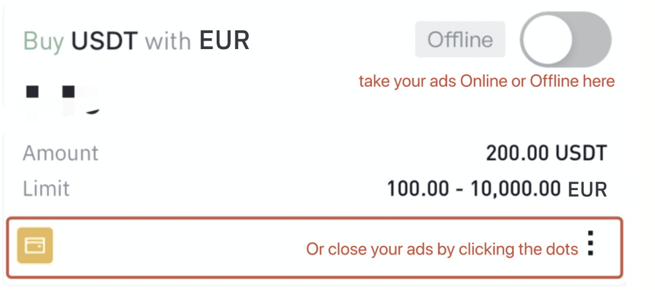Click the gray Offline status badge
Image resolution: width=655 pixels, height=290 pixels.
[x=460, y=39]
